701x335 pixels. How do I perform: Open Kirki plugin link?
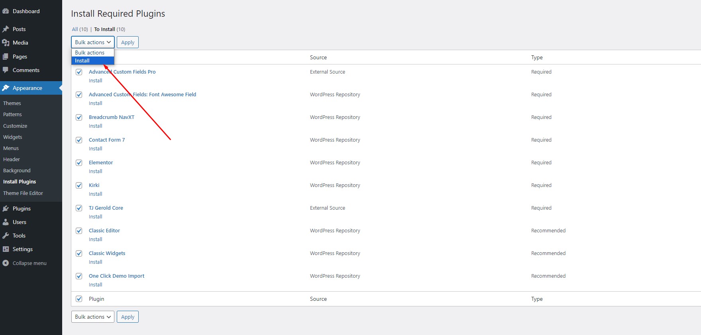pyautogui.click(x=94, y=185)
